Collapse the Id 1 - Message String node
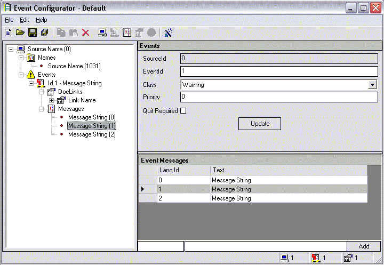 tap(31, 83)
